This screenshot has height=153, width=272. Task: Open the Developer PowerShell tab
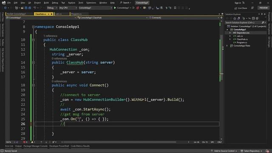point(59,146)
